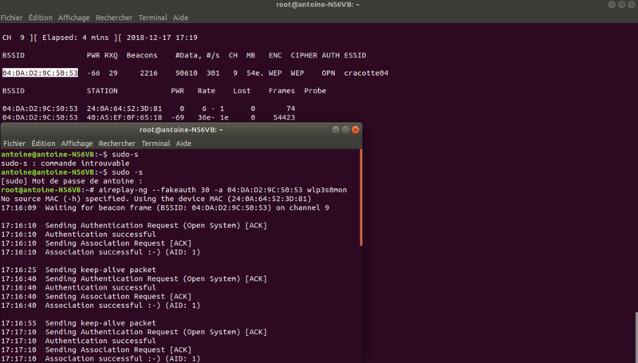This screenshot has height=363, width=638.
Task: Close the front terminal window
Action: tap(356, 130)
